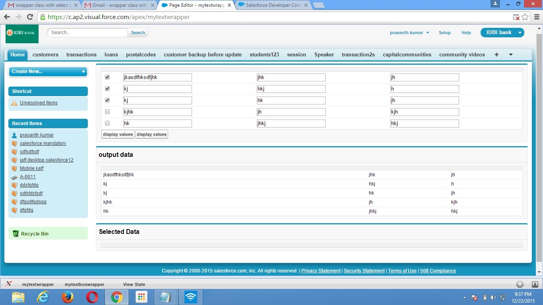Check the checkbox for row hk

[107, 124]
